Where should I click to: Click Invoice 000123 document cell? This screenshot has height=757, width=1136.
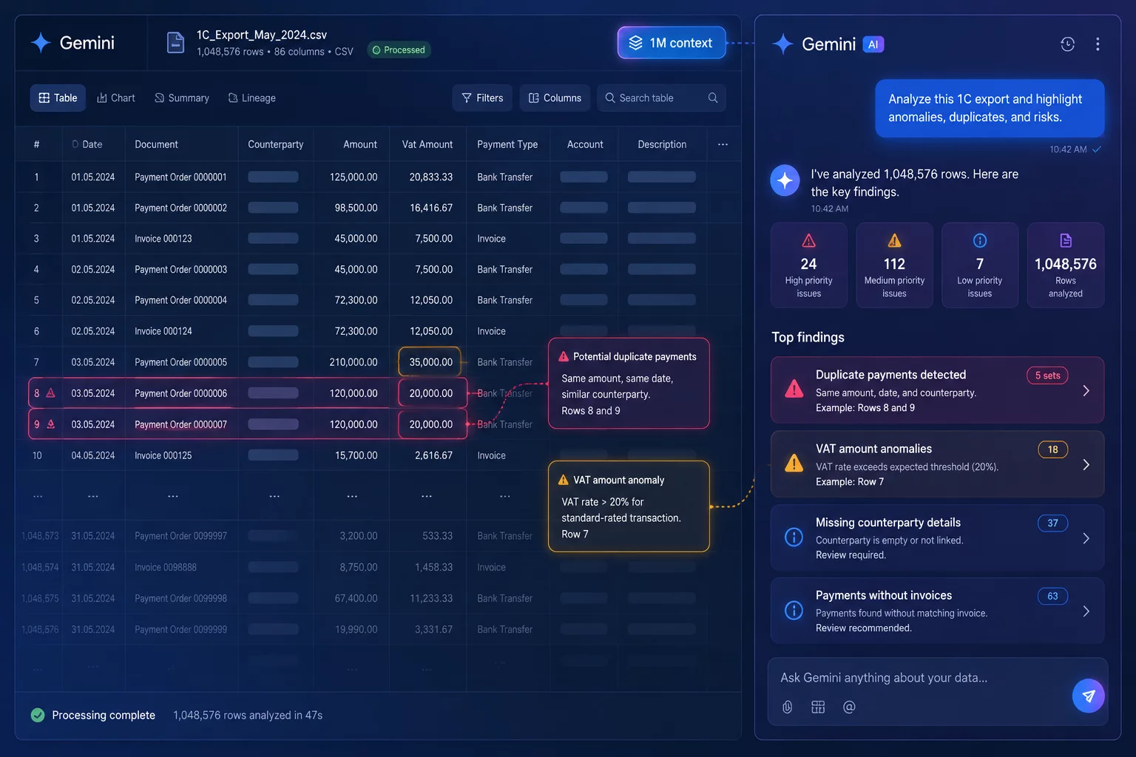[163, 239]
